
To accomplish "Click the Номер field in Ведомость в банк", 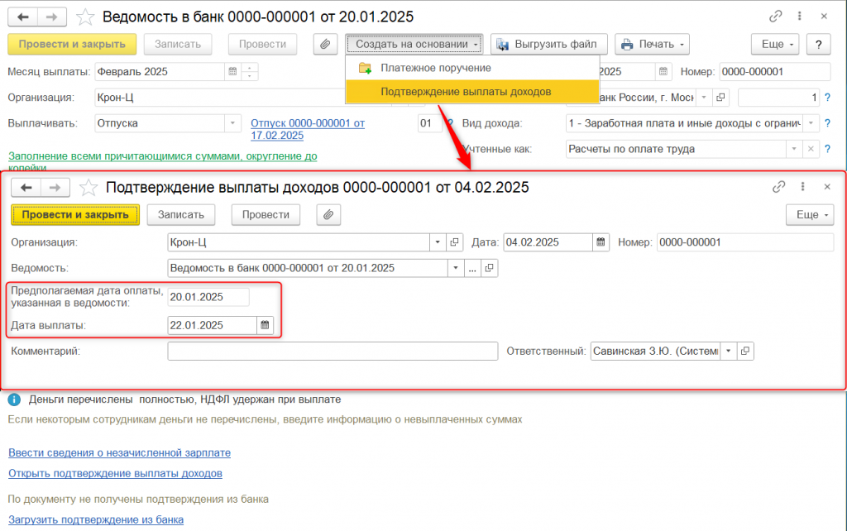I will [774, 71].
